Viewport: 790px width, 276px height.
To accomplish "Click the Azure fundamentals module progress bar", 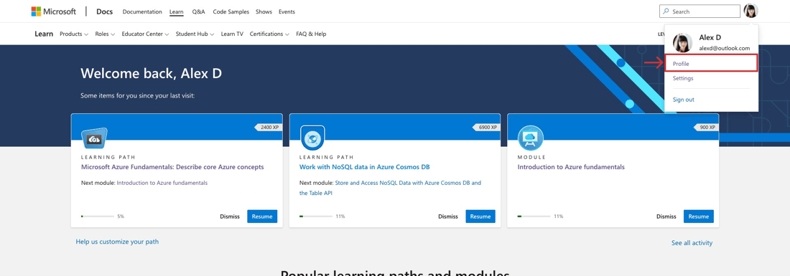I will tap(534, 216).
